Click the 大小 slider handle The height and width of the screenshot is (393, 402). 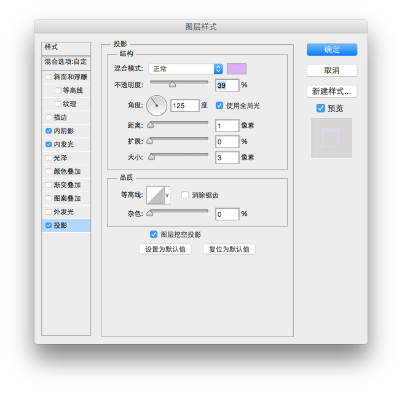[152, 157]
